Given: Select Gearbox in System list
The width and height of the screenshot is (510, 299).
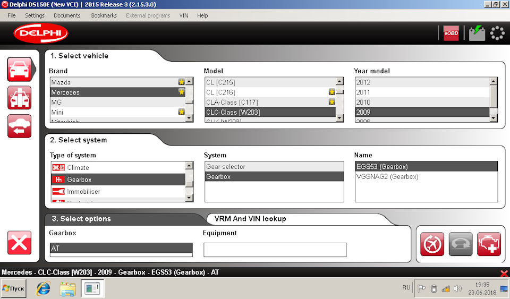Looking at the screenshot, I should tap(274, 176).
